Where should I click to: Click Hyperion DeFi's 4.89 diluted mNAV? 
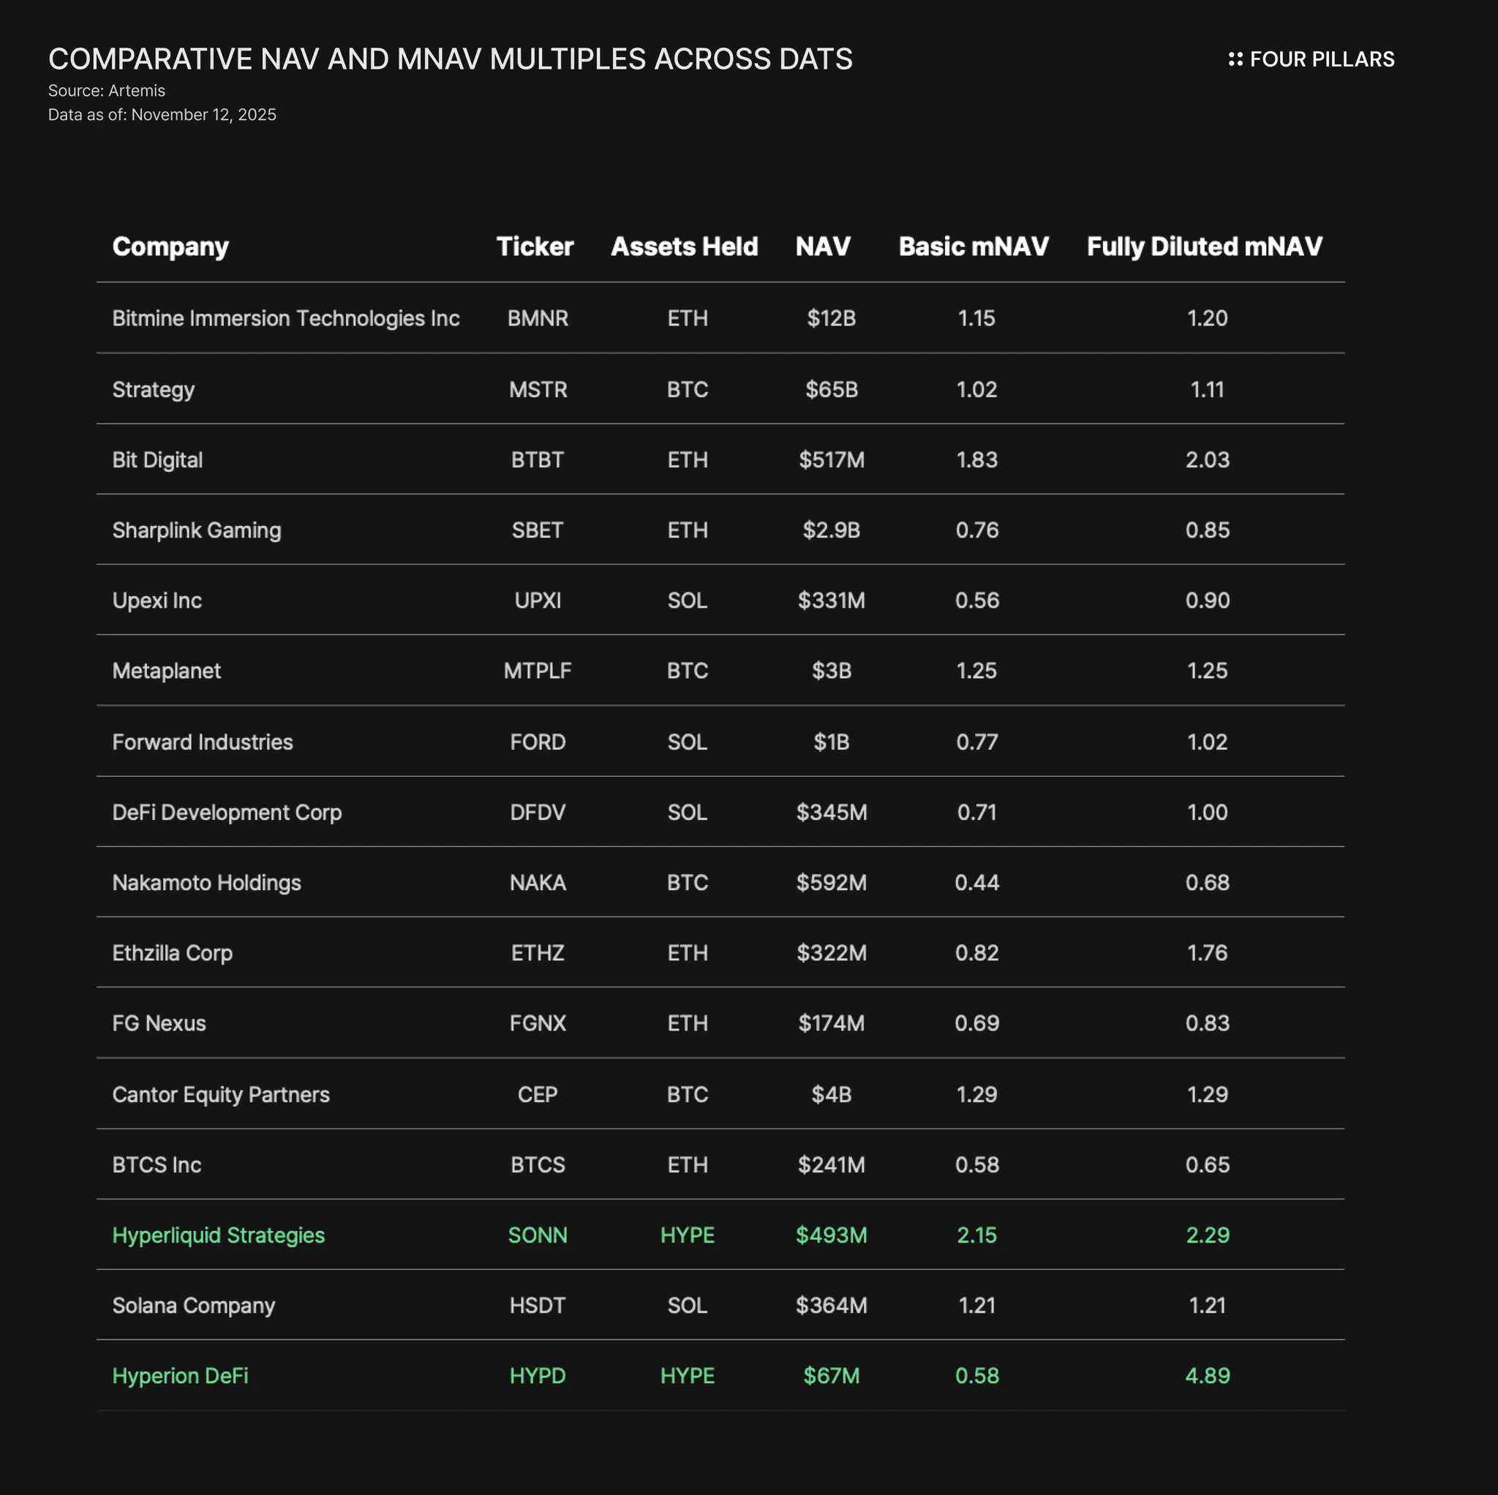click(x=1206, y=1376)
